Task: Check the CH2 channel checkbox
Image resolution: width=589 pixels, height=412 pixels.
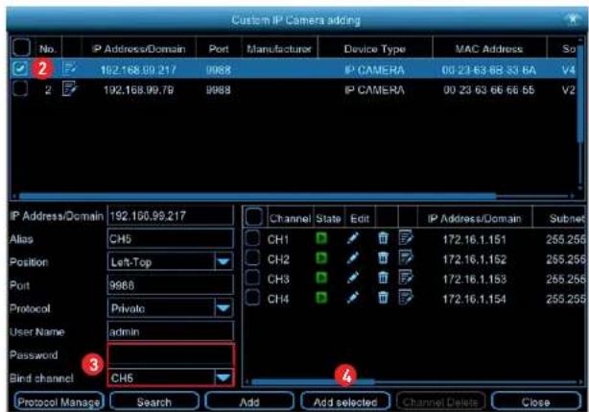Action: (x=252, y=258)
